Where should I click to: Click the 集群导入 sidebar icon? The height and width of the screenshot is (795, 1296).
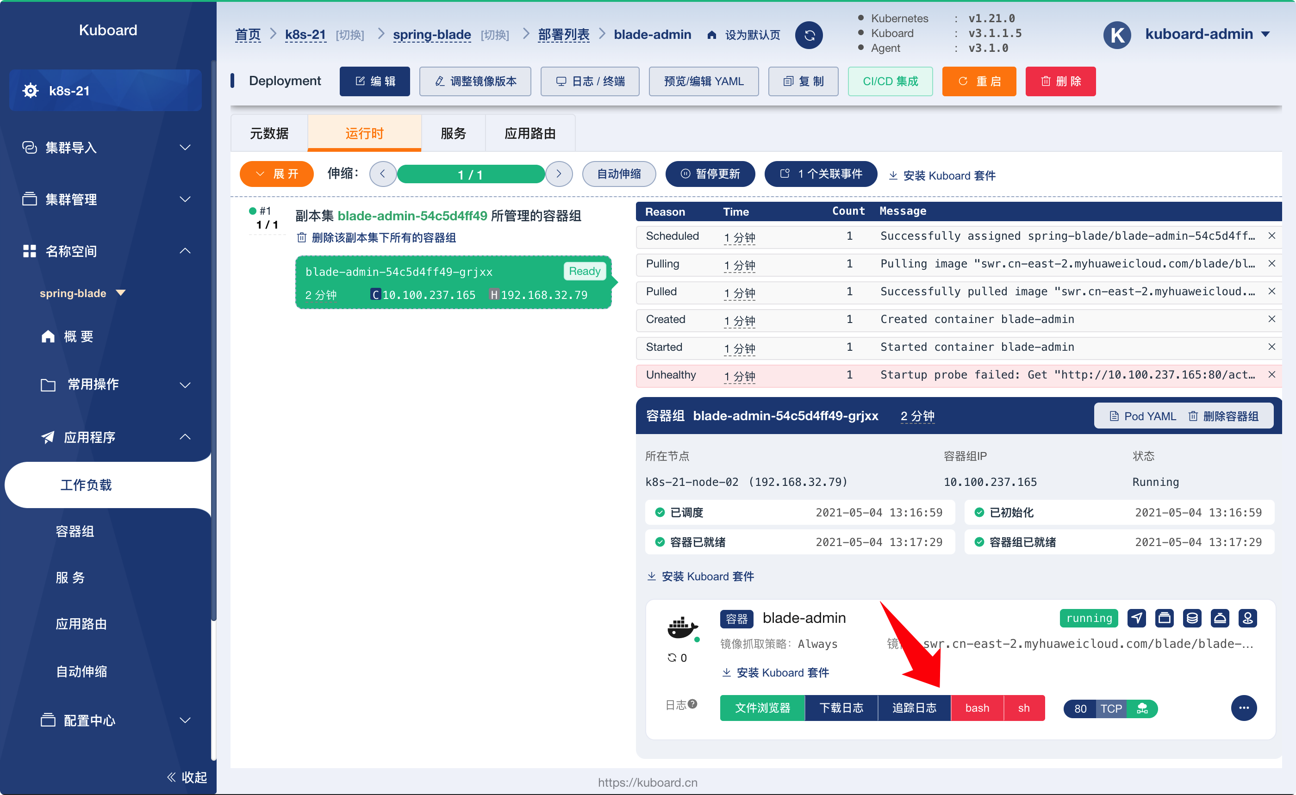click(30, 147)
